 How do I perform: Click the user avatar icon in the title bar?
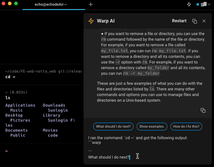click(x=204, y=4)
